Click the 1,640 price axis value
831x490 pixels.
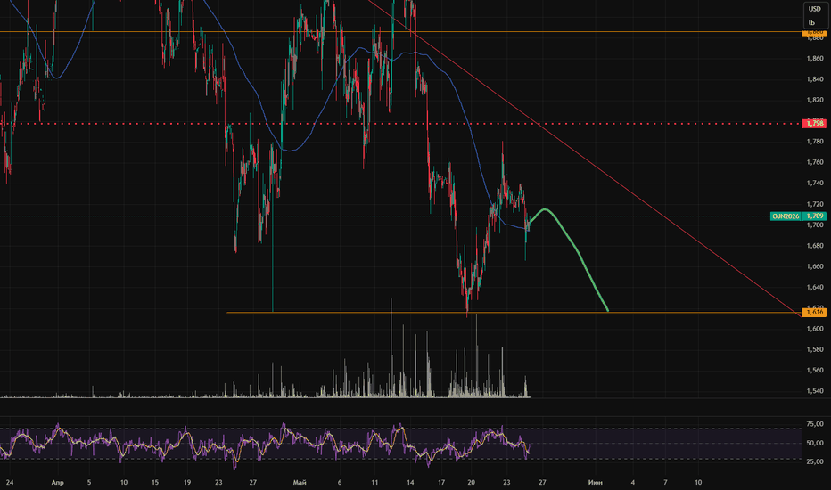(x=815, y=287)
